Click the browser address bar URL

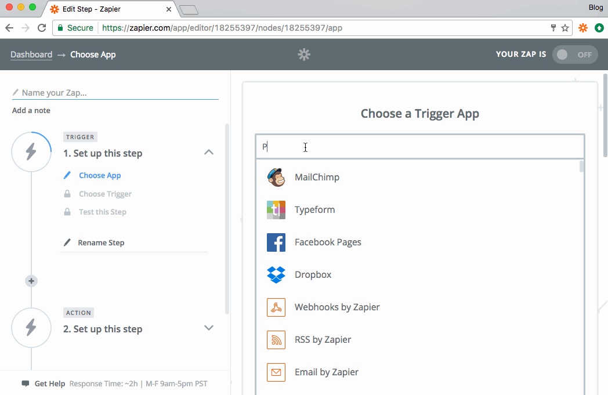(x=222, y=28)
